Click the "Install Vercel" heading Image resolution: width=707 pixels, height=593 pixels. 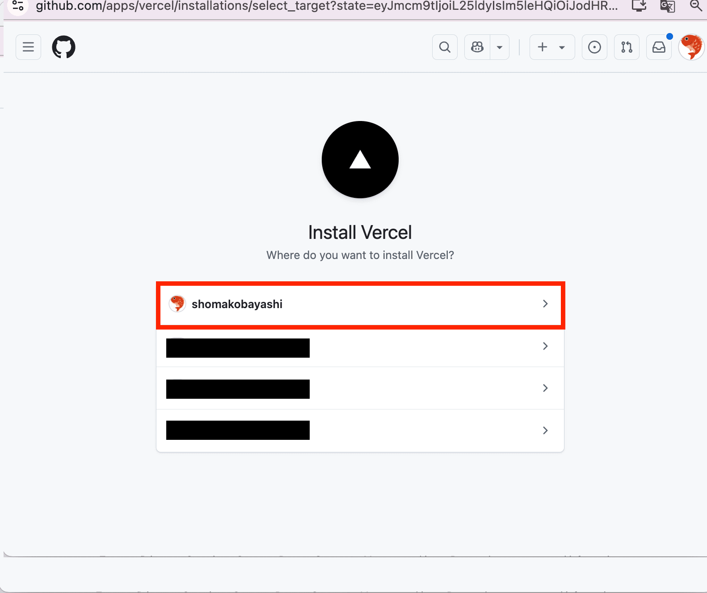360,232
